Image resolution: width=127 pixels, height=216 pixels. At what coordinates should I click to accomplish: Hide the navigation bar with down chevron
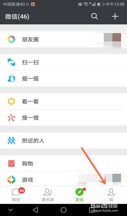(11, 210)
